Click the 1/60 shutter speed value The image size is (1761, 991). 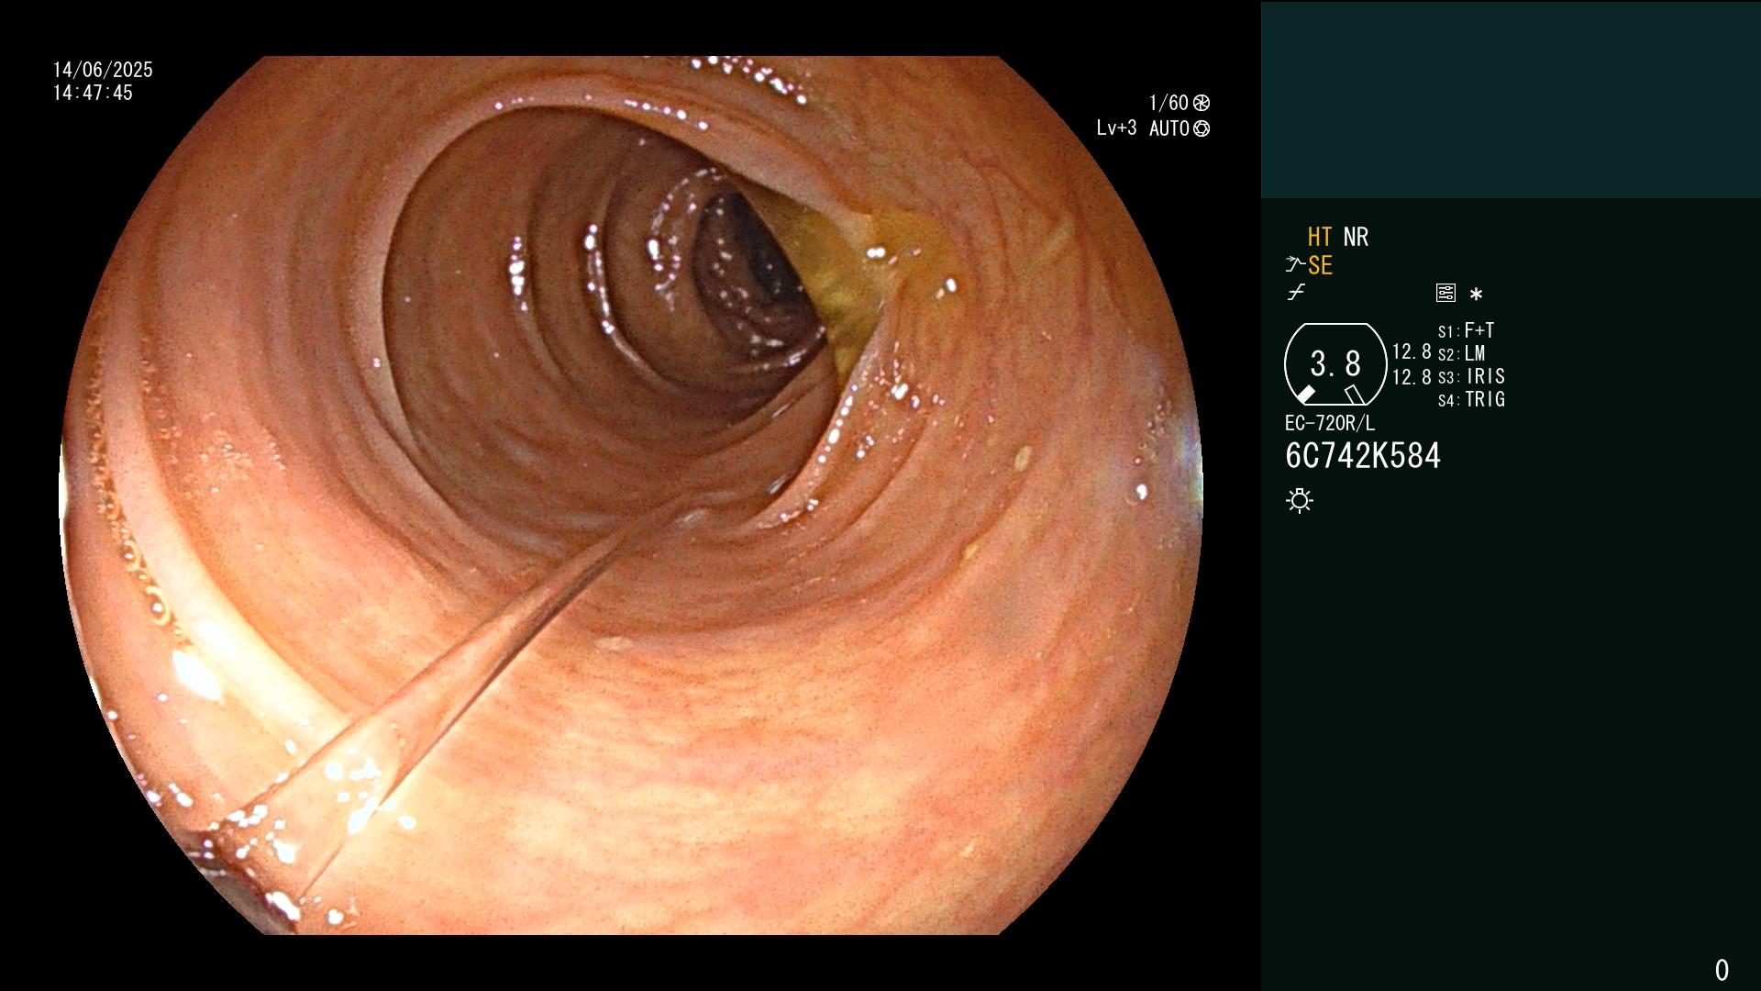pos(1168,103)
